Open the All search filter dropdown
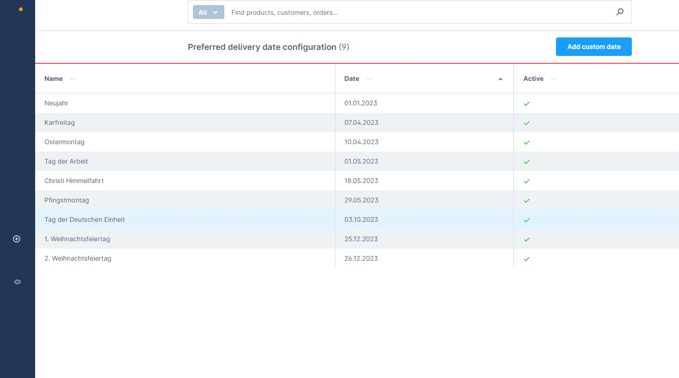The image size is (679, 378). [x=208, y=12]
